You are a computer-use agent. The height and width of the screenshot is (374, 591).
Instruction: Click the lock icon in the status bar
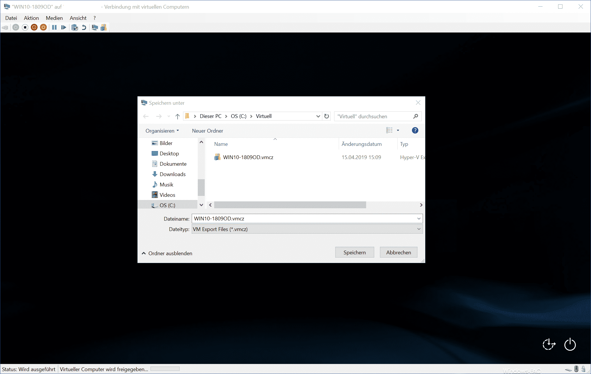[x=583, y=369]
